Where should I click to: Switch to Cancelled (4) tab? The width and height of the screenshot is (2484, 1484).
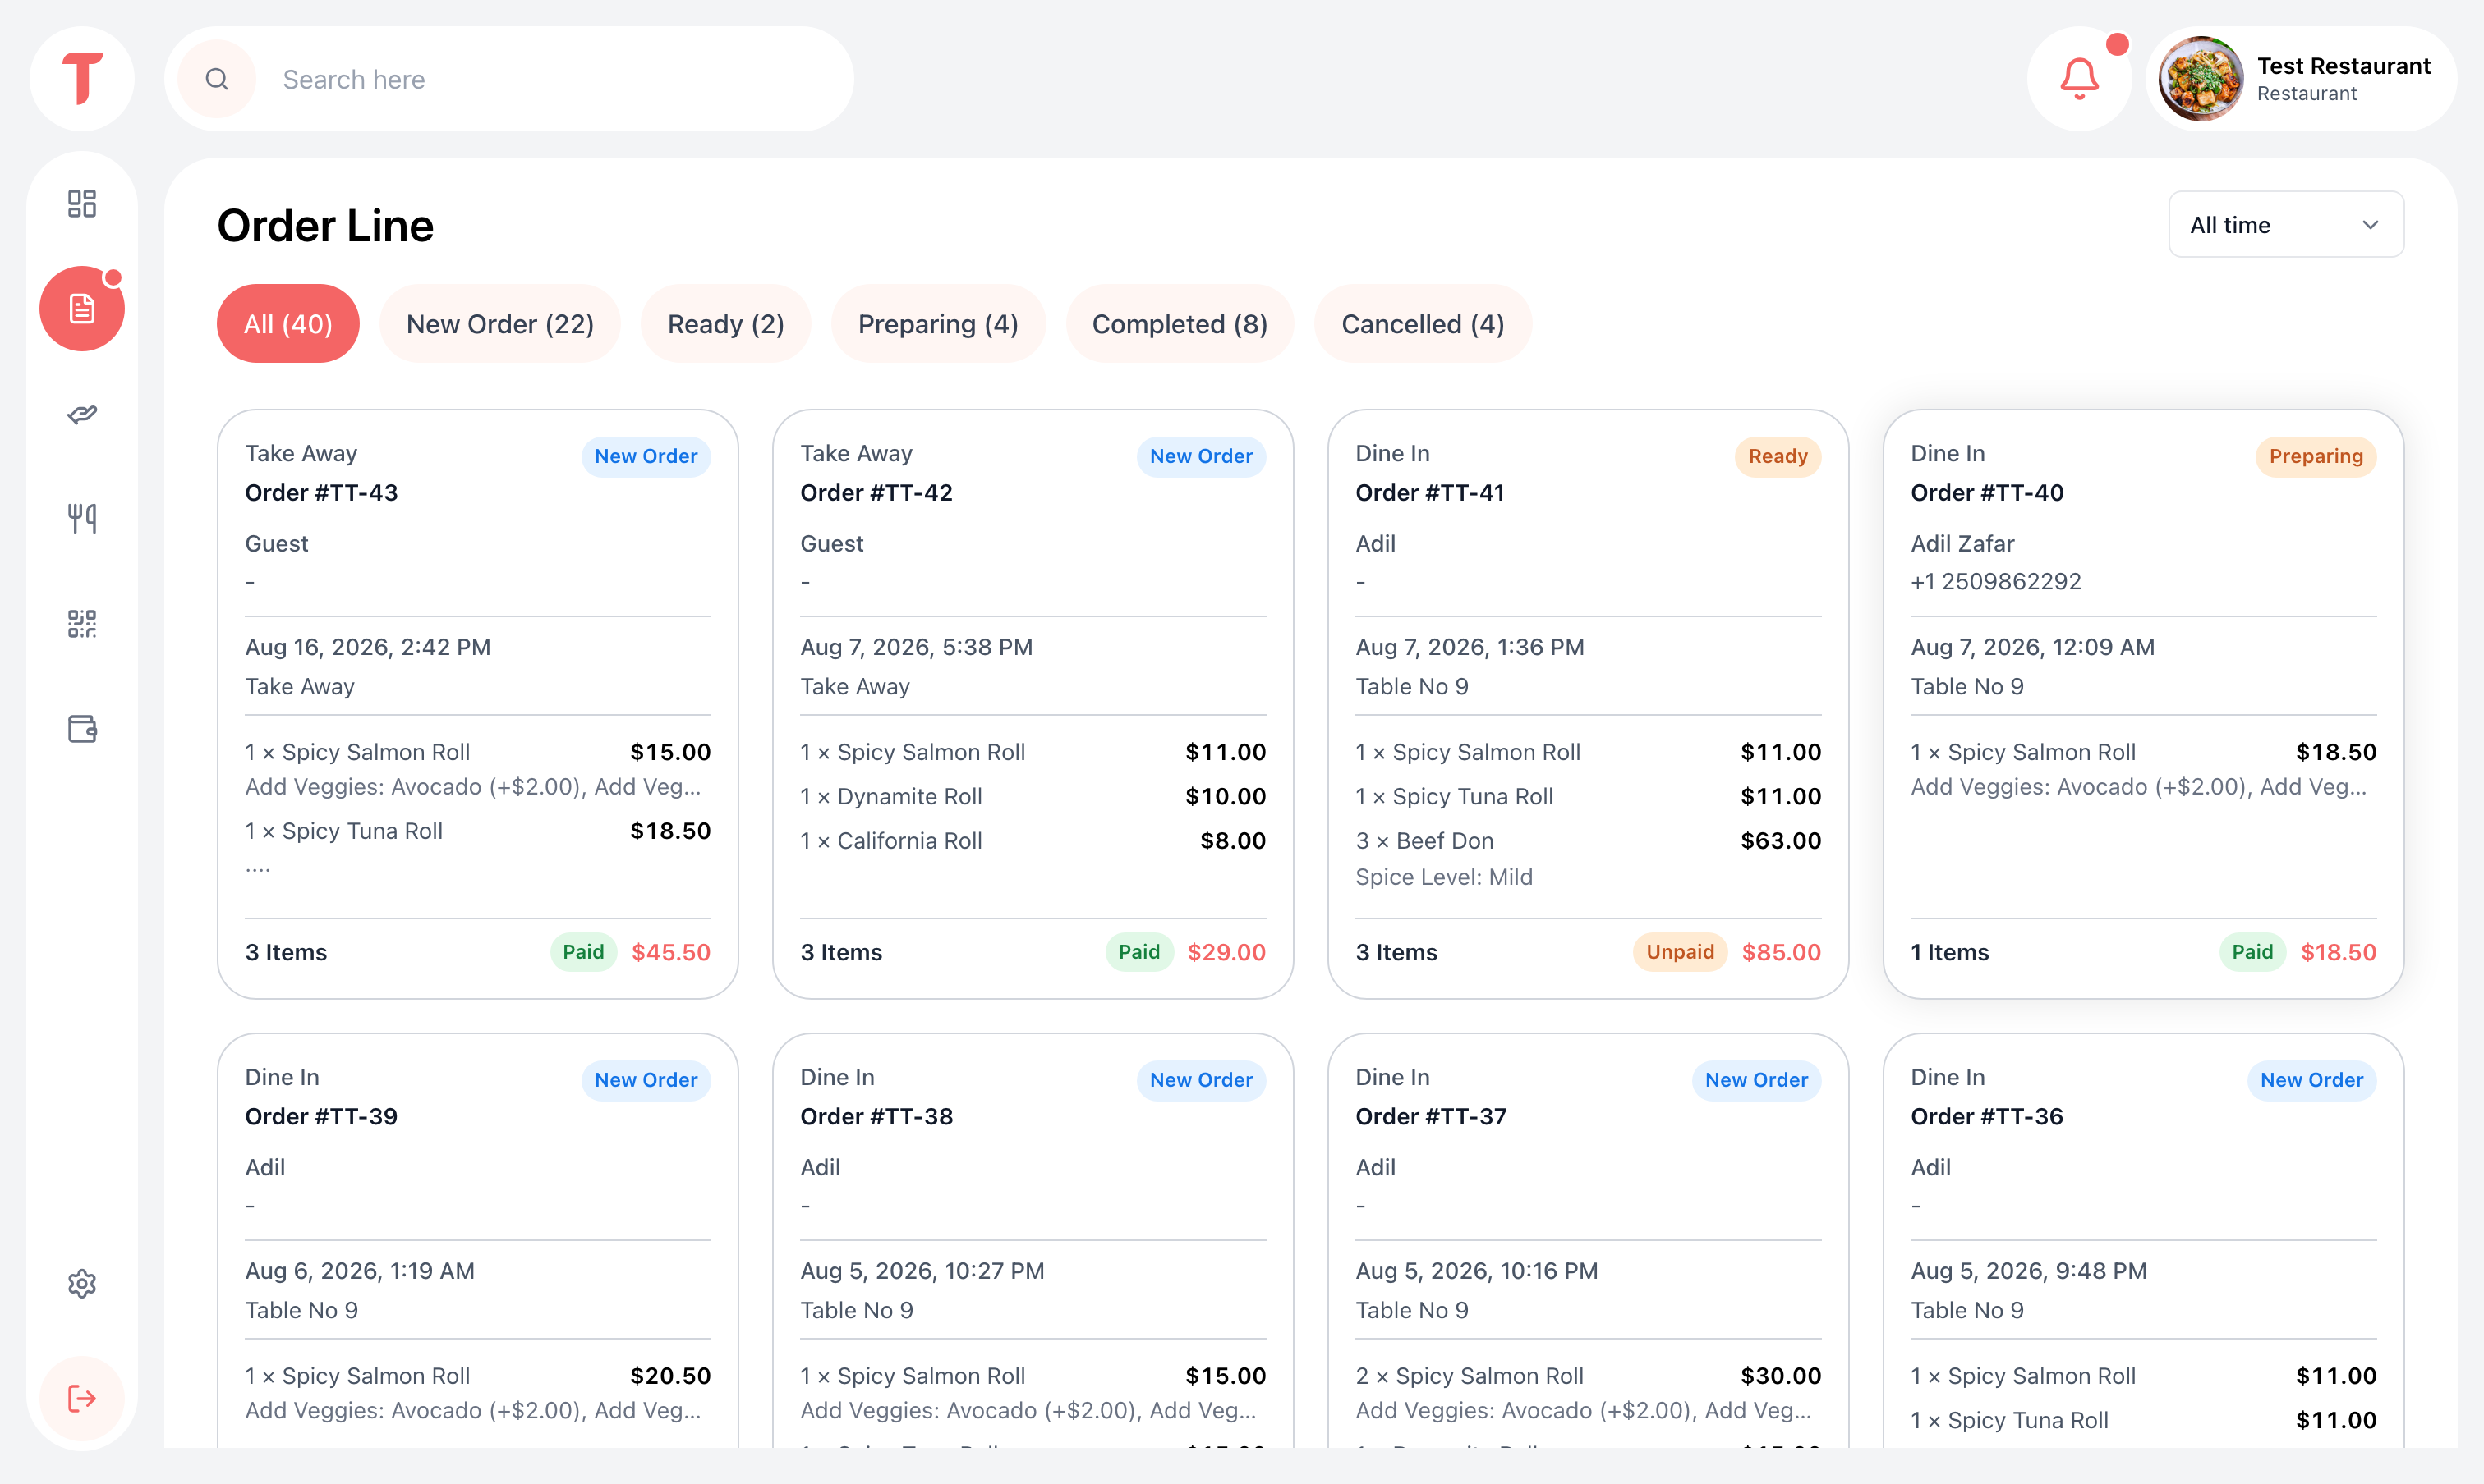point(1422,324)
